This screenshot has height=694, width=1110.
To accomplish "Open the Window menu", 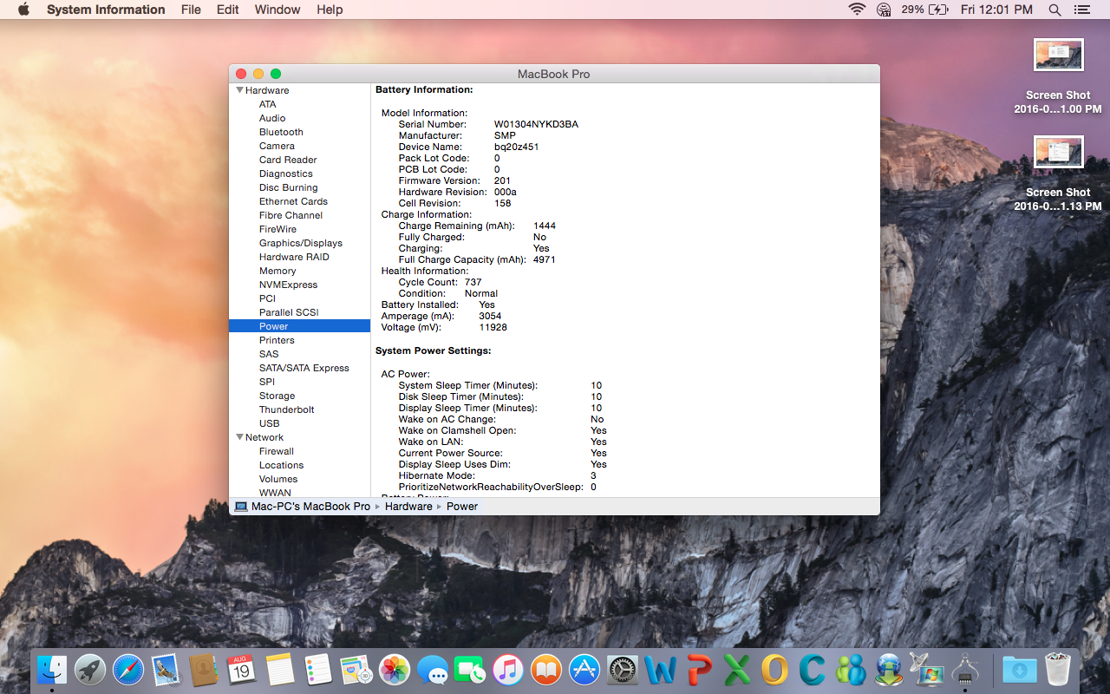I will point(277,10).
